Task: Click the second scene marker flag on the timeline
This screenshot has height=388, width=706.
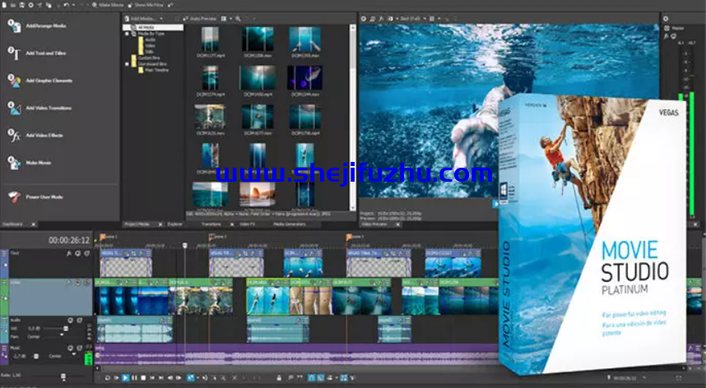Action: 211,236
